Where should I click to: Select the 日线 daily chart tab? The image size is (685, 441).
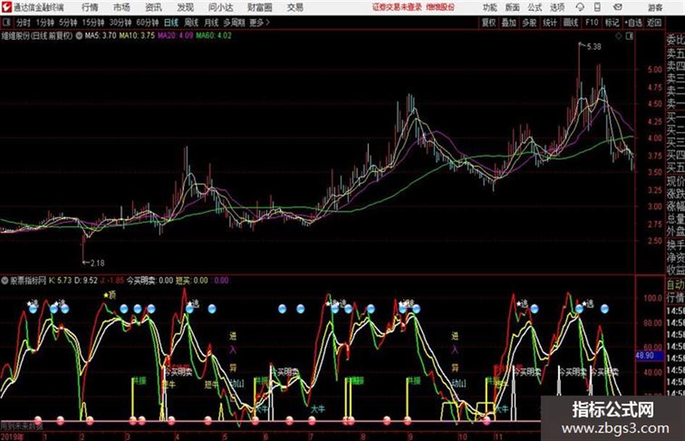click(x=171, y=22)
